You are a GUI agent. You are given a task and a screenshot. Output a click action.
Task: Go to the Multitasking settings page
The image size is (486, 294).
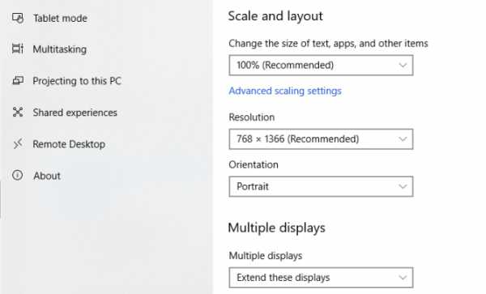coord(59,49)
